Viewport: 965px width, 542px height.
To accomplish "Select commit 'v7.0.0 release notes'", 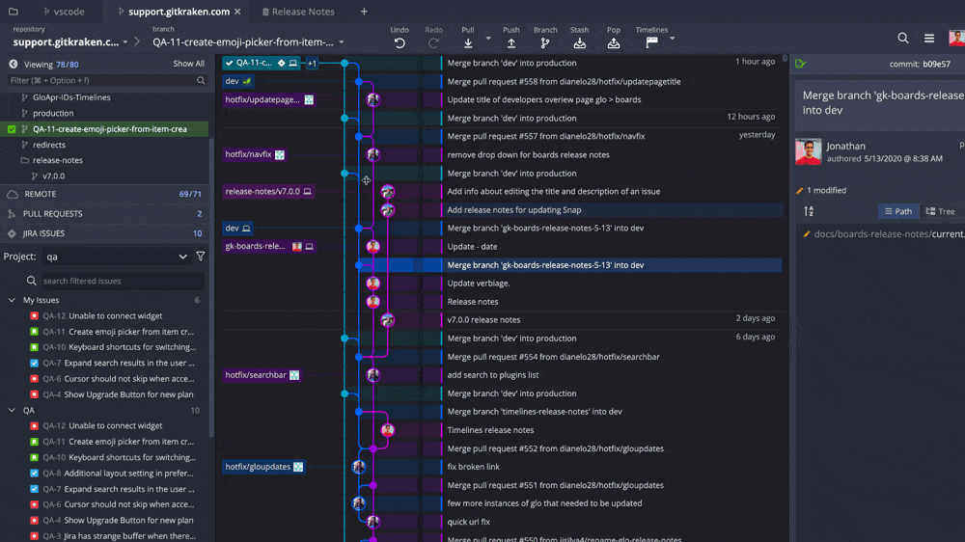I will pos(483,320).
